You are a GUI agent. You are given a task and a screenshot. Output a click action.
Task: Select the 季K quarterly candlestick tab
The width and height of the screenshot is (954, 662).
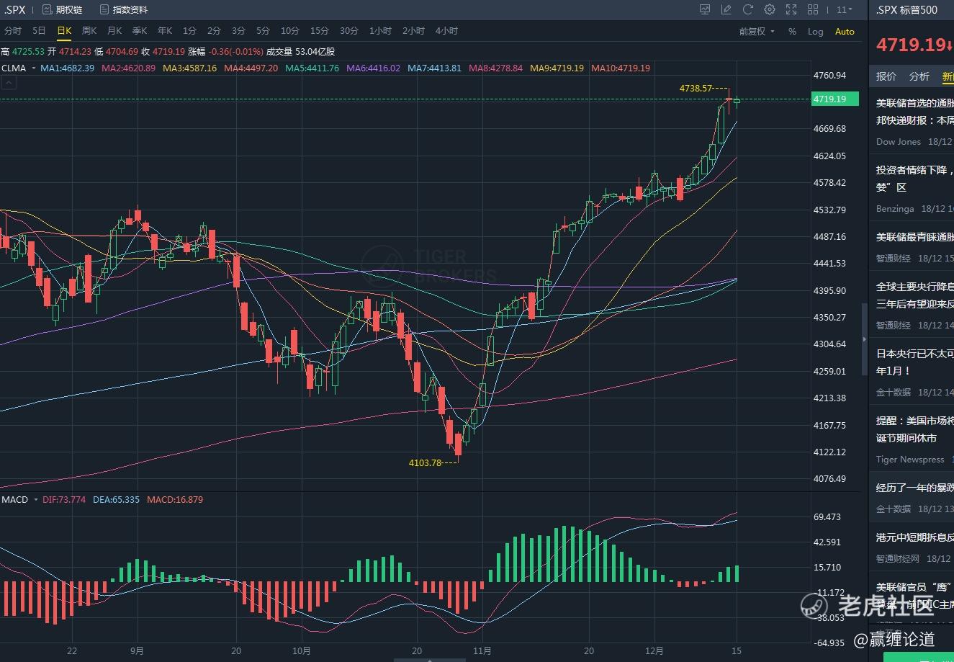point(140,31)
